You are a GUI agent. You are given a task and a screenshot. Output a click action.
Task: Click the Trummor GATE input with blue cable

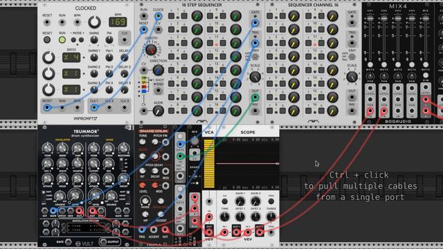pyautogui.click(x=53, y=210)
